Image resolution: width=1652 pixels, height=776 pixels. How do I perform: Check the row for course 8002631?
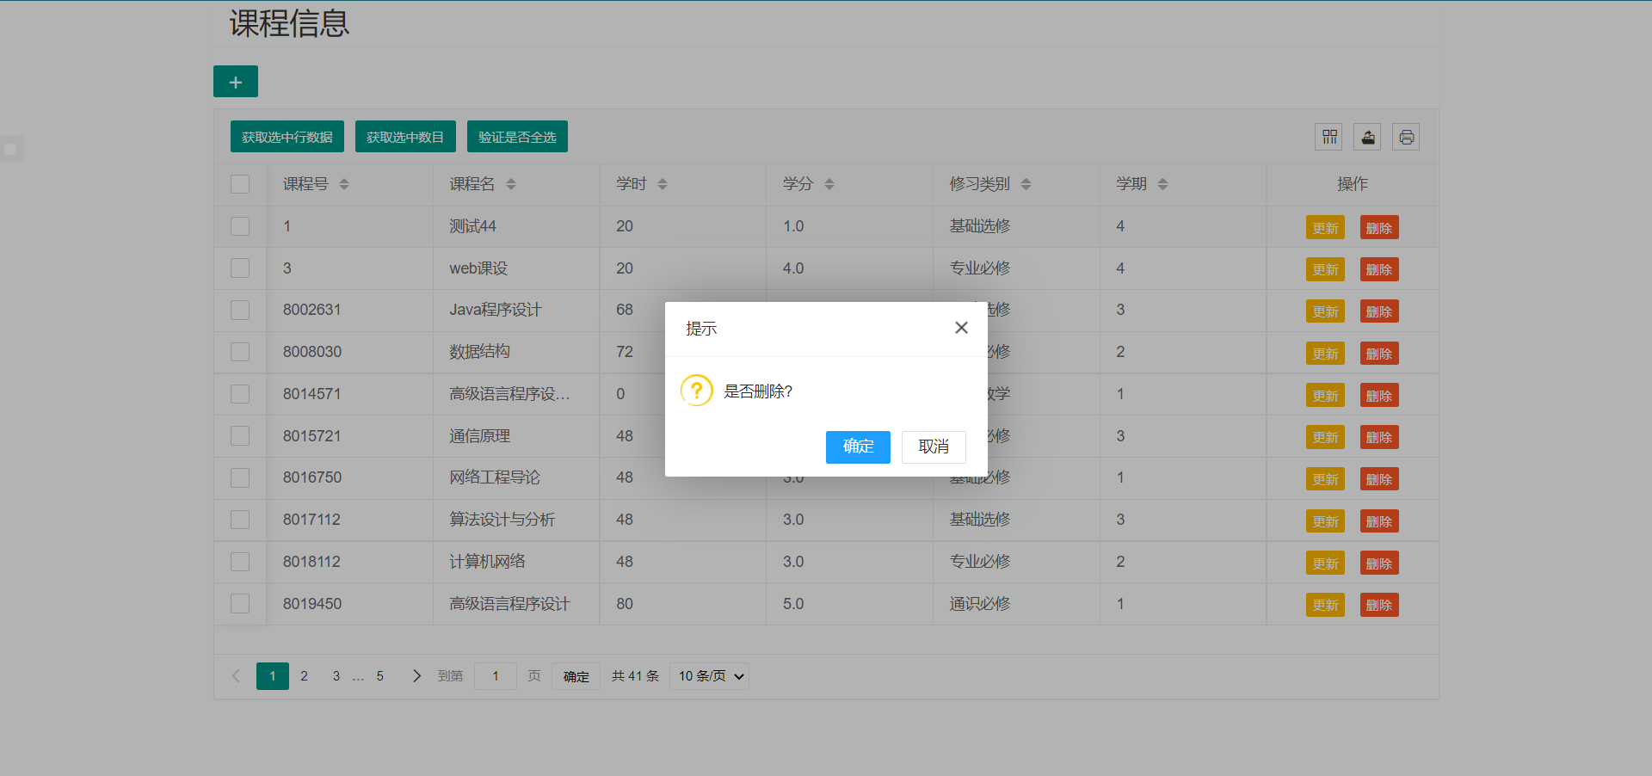pyautogui.click(x=240, y=310)
